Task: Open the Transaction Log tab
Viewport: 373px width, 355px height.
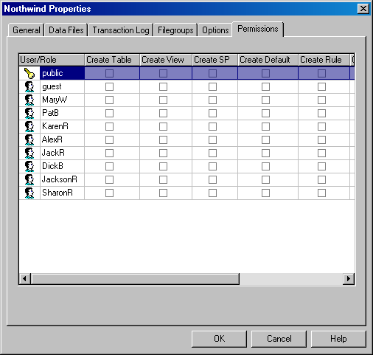Action: (x=121, y=30)
